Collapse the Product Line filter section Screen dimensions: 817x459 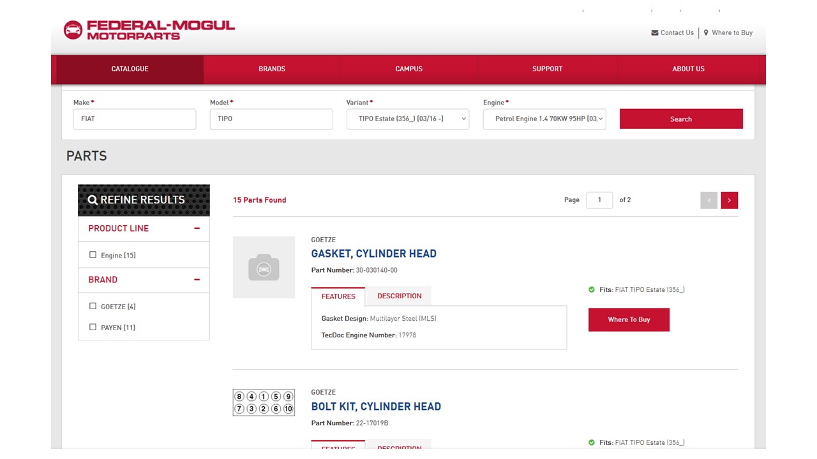(x=197, y=228)
